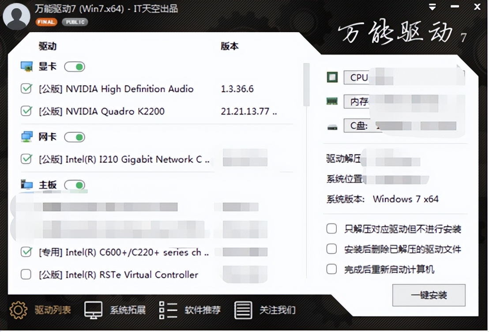Toggle off the 显卡 driver switch
This screenshot has height=332, width=489.
(x=75, y=66)
